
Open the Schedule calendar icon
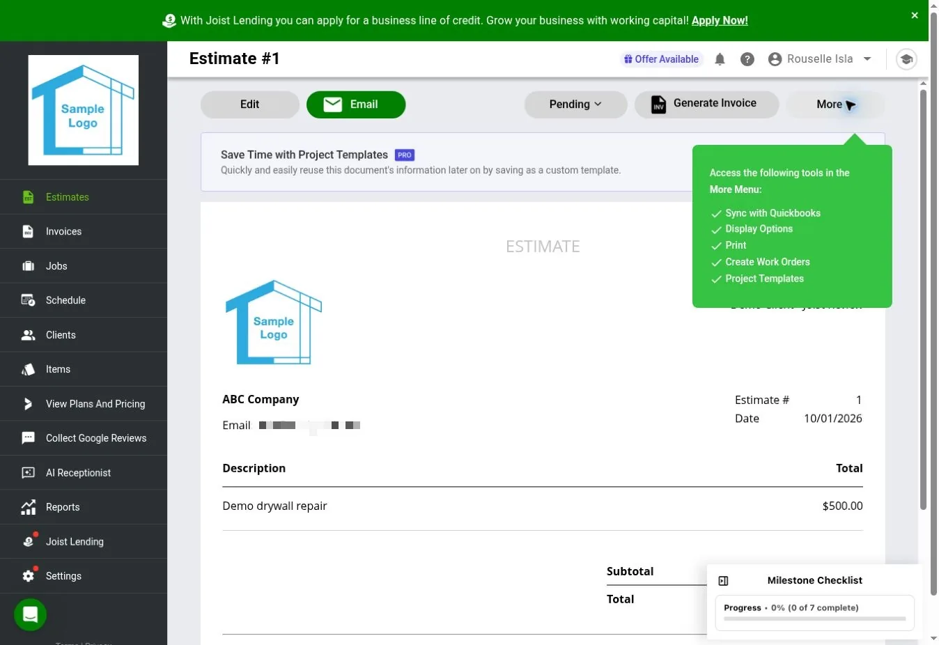coord(28,300)
